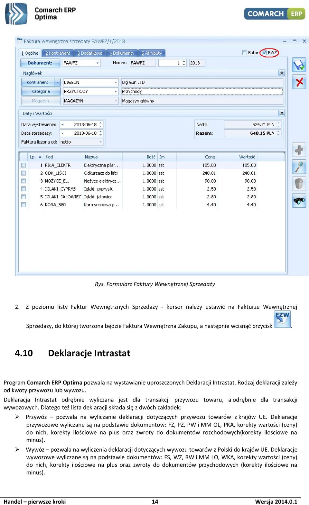Select the Kora sosnowa p... cell

pos(103,205)
